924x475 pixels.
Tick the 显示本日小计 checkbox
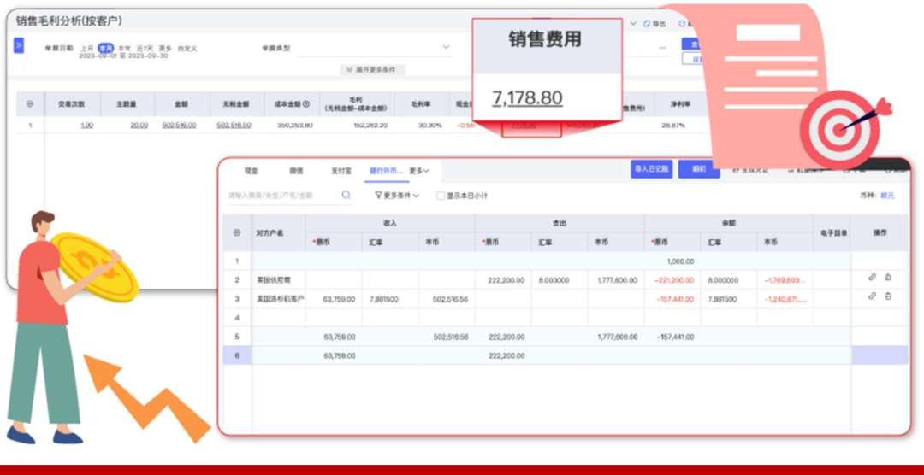pyautogui.click(x=441, y=196)
